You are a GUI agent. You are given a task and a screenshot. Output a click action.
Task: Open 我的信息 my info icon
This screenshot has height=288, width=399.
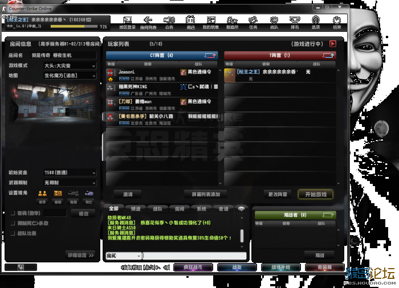pyautogui.click(x=211, y=23)
